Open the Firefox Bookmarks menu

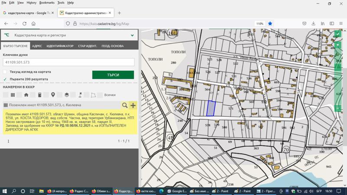(x=47, y=3)
